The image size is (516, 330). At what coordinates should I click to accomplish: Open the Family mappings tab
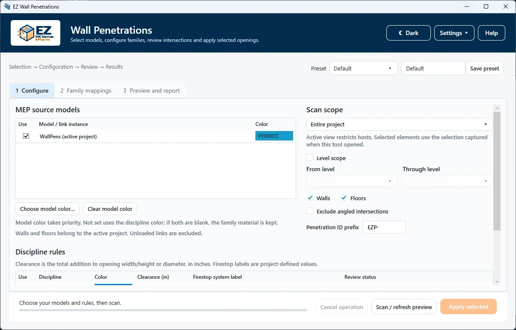coord(86,91)
